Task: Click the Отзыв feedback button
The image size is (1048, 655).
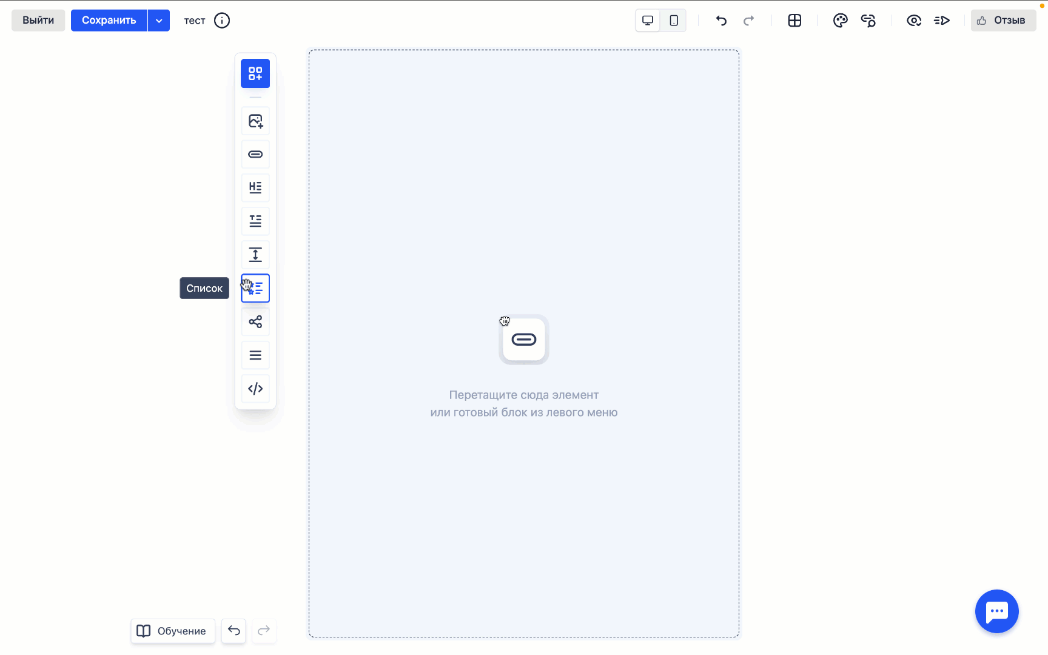Action: pyautogui.click(x=1003, y=20)
